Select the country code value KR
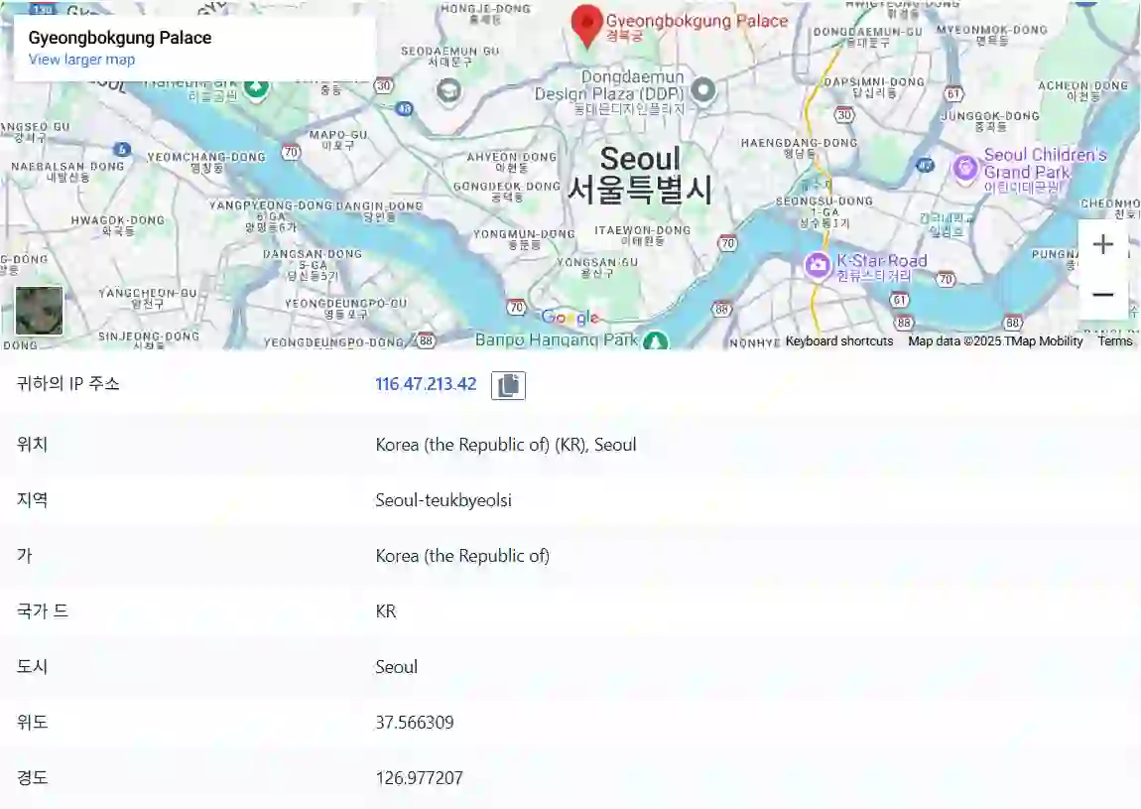 coord(386,610)
